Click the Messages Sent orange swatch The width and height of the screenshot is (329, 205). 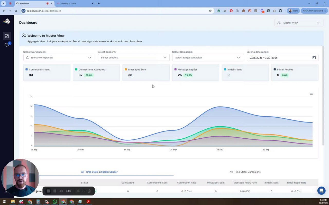[x=126, y=69]
